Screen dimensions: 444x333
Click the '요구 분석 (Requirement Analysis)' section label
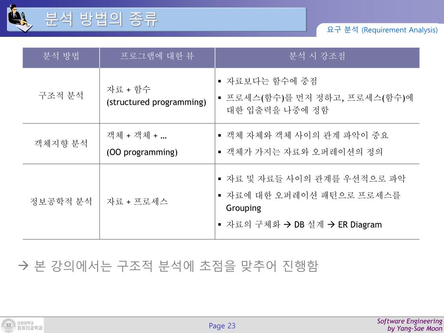pos(382,30)
